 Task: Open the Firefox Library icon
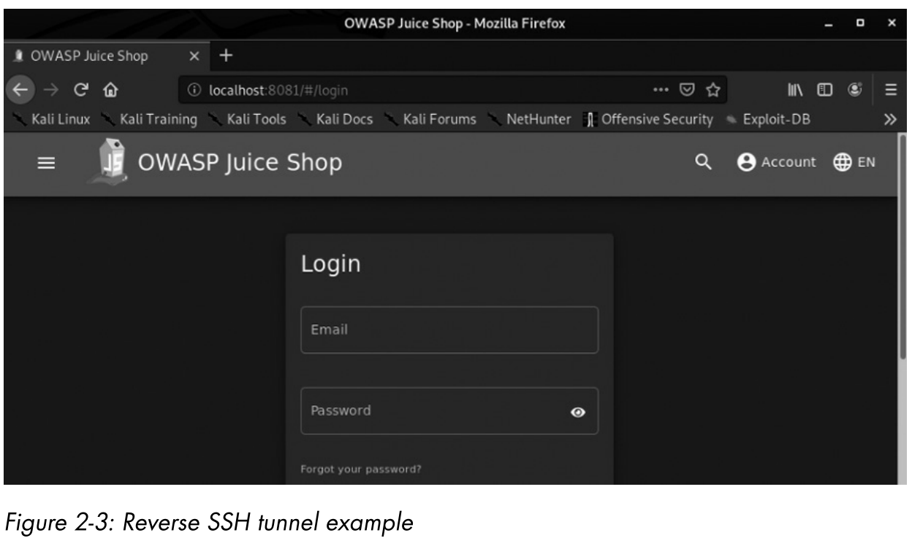(x=795, y=91)
